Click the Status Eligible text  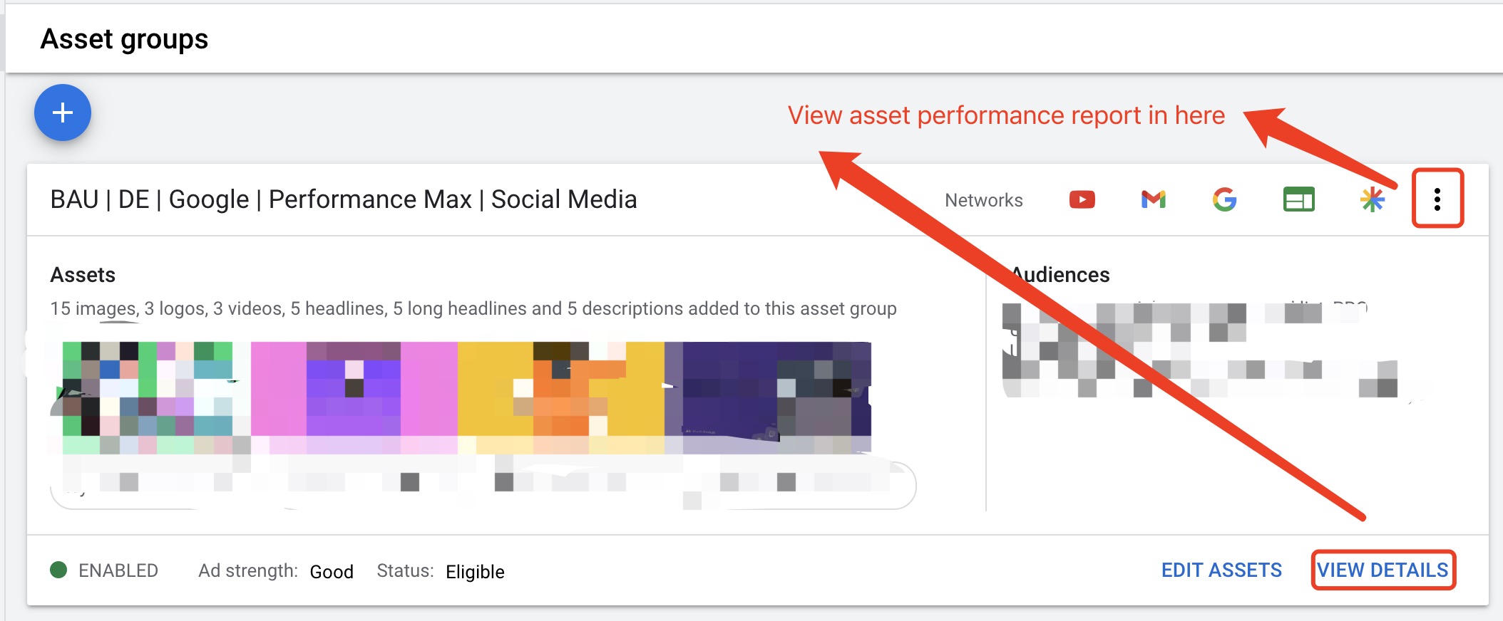point(475,571)
